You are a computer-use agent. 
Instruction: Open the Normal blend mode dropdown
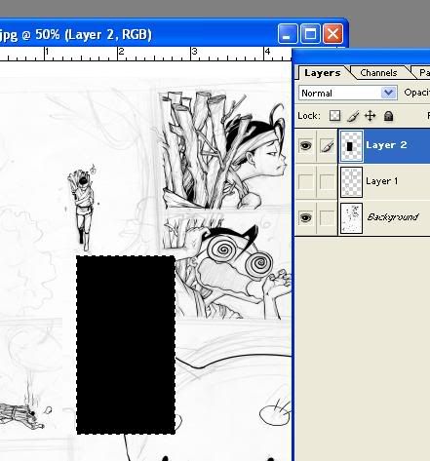tap(348, 93)
